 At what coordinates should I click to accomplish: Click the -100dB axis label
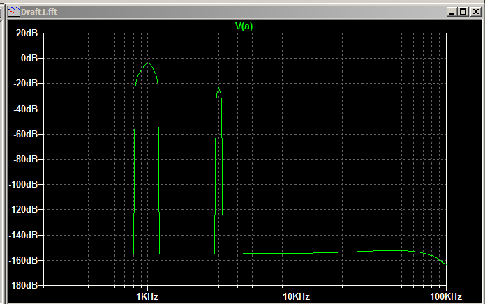[x=23, y=185]
